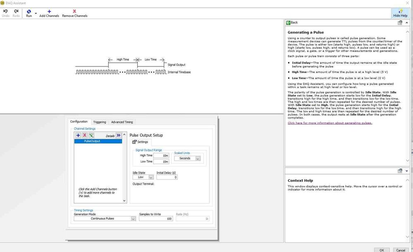Select the PulseOutput channel
The height and width of the screenshot is (252, 413).
(x=98, y=141)
